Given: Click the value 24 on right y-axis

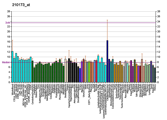Looking at the screenshot, I should pos(159,22).
